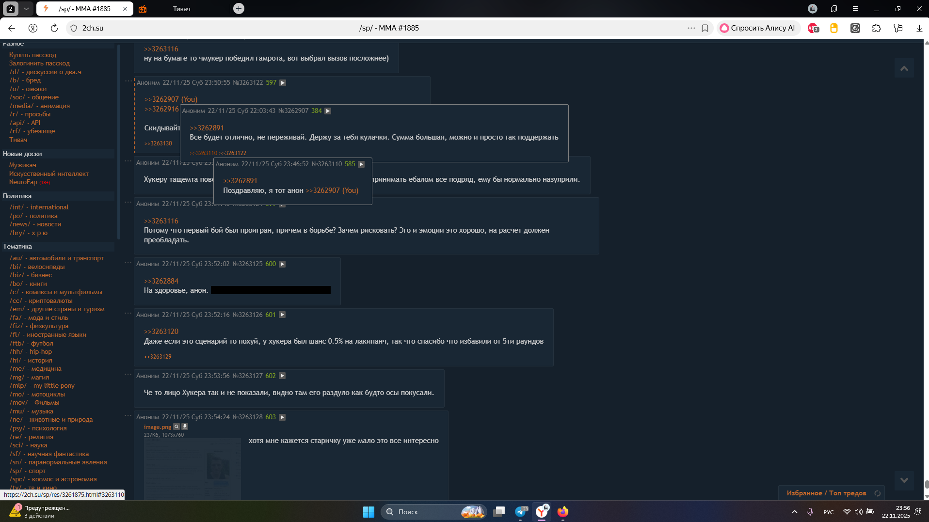929x522 pixels.
Task: Open the NeuroFap board
Action: (x=23, y=182)
